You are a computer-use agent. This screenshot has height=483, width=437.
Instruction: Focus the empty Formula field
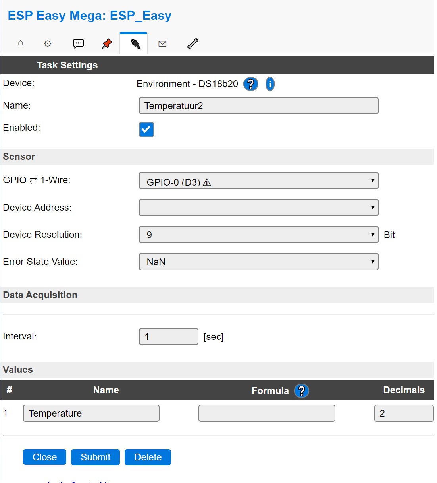click(267, 413)
